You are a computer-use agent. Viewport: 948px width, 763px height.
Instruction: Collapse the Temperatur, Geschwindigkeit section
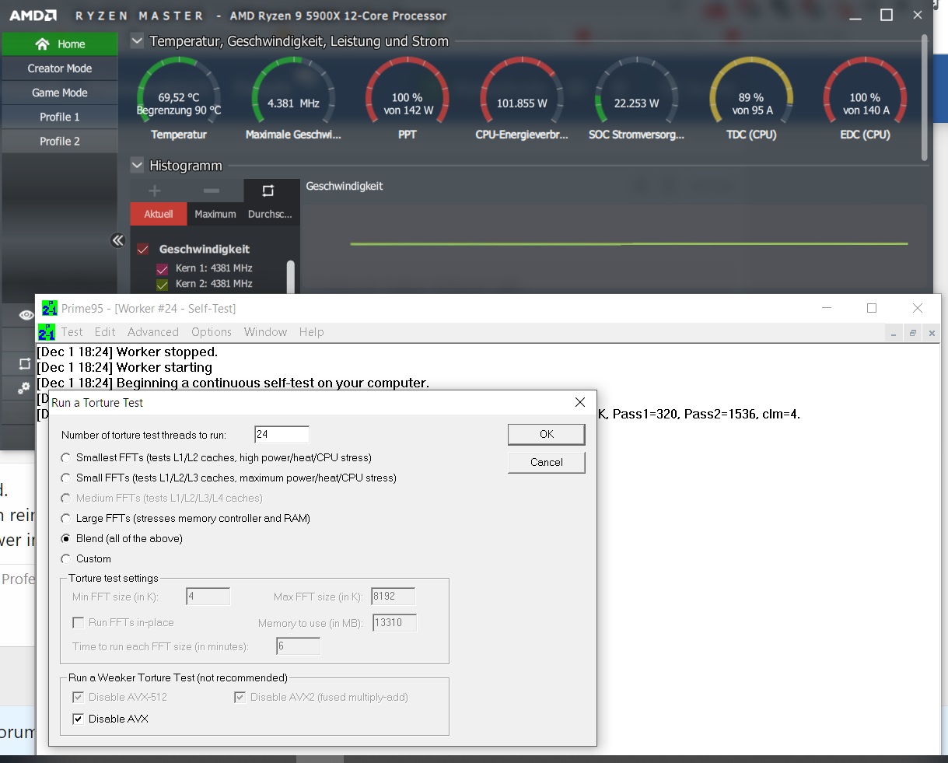[x=137, y=41]
